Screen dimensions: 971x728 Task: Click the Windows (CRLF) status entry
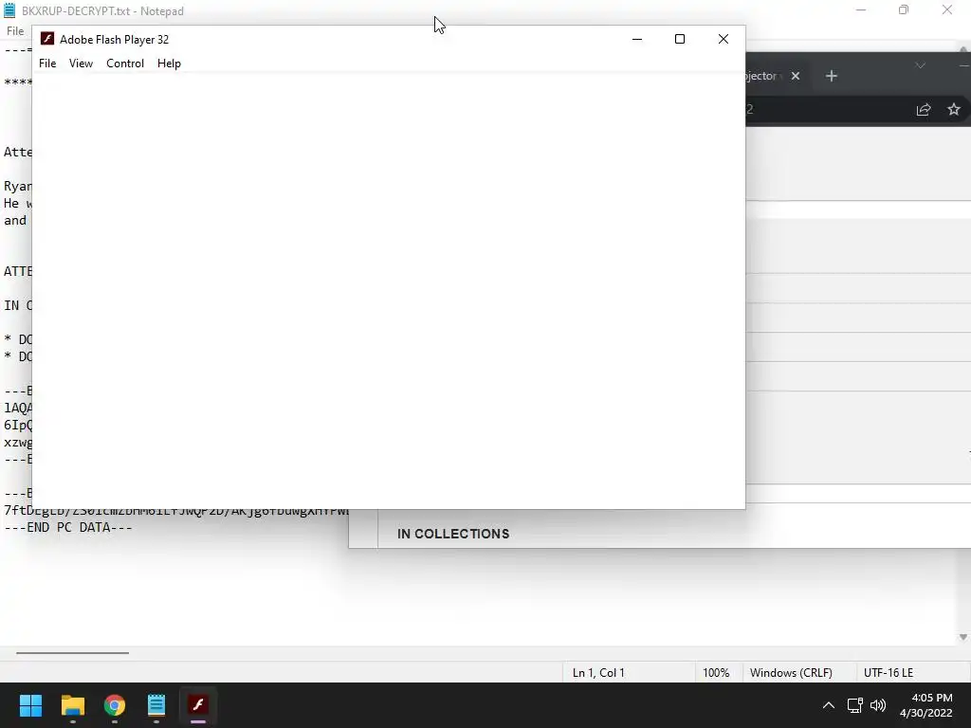click(x=791, y=672)
